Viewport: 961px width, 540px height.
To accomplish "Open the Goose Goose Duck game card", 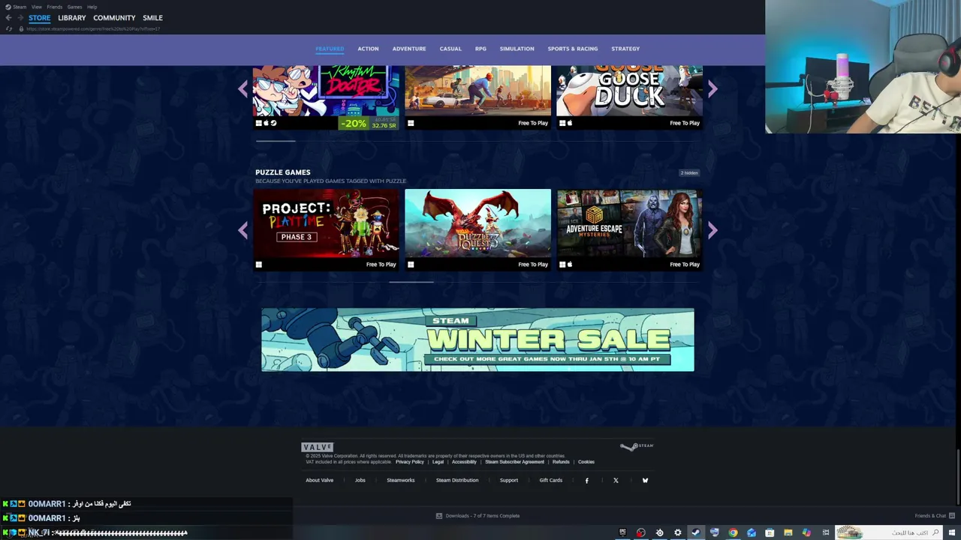I will [629, 97].
